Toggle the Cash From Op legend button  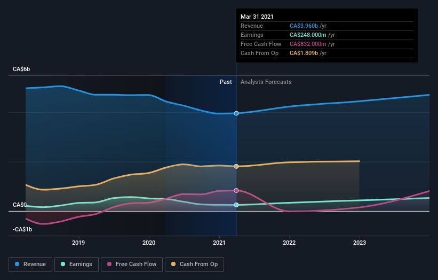194,265
